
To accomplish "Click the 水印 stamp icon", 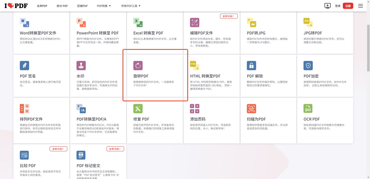I will 81,66.
